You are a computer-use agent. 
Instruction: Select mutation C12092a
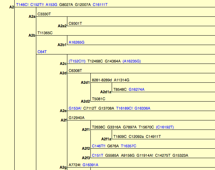point(136,137)
